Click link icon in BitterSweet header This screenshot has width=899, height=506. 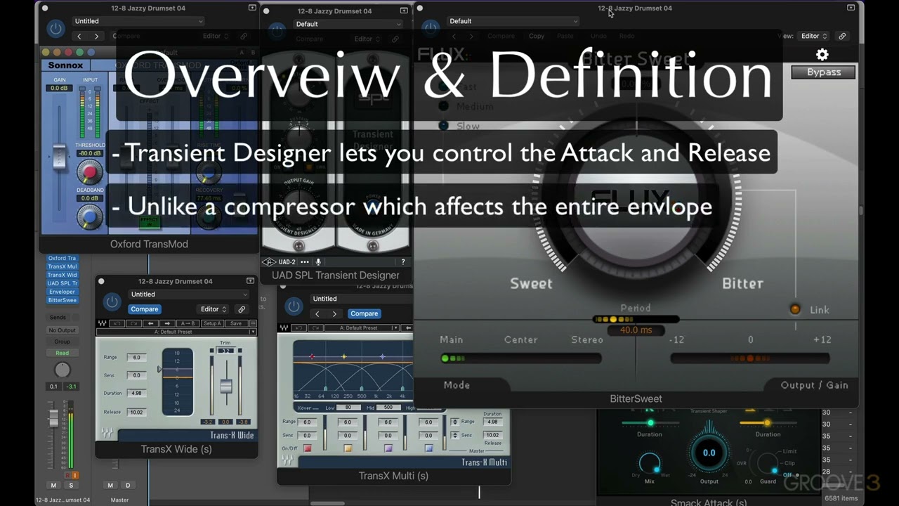coord(842,36)
